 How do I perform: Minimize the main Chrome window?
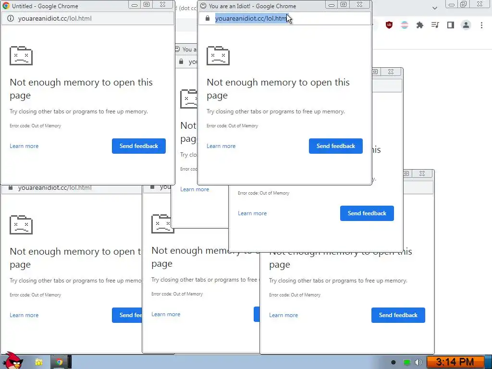452,4
